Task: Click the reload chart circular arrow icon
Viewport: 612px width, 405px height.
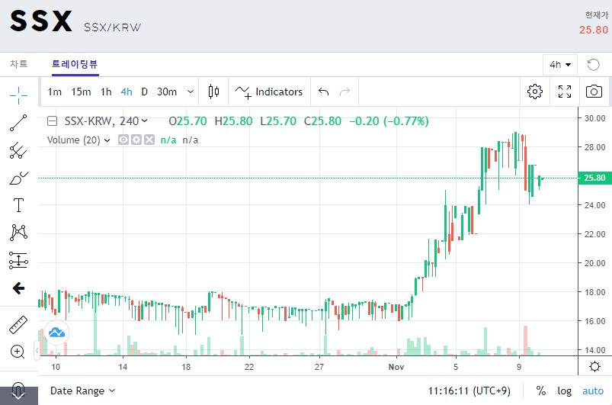Action: coord(593,64)
